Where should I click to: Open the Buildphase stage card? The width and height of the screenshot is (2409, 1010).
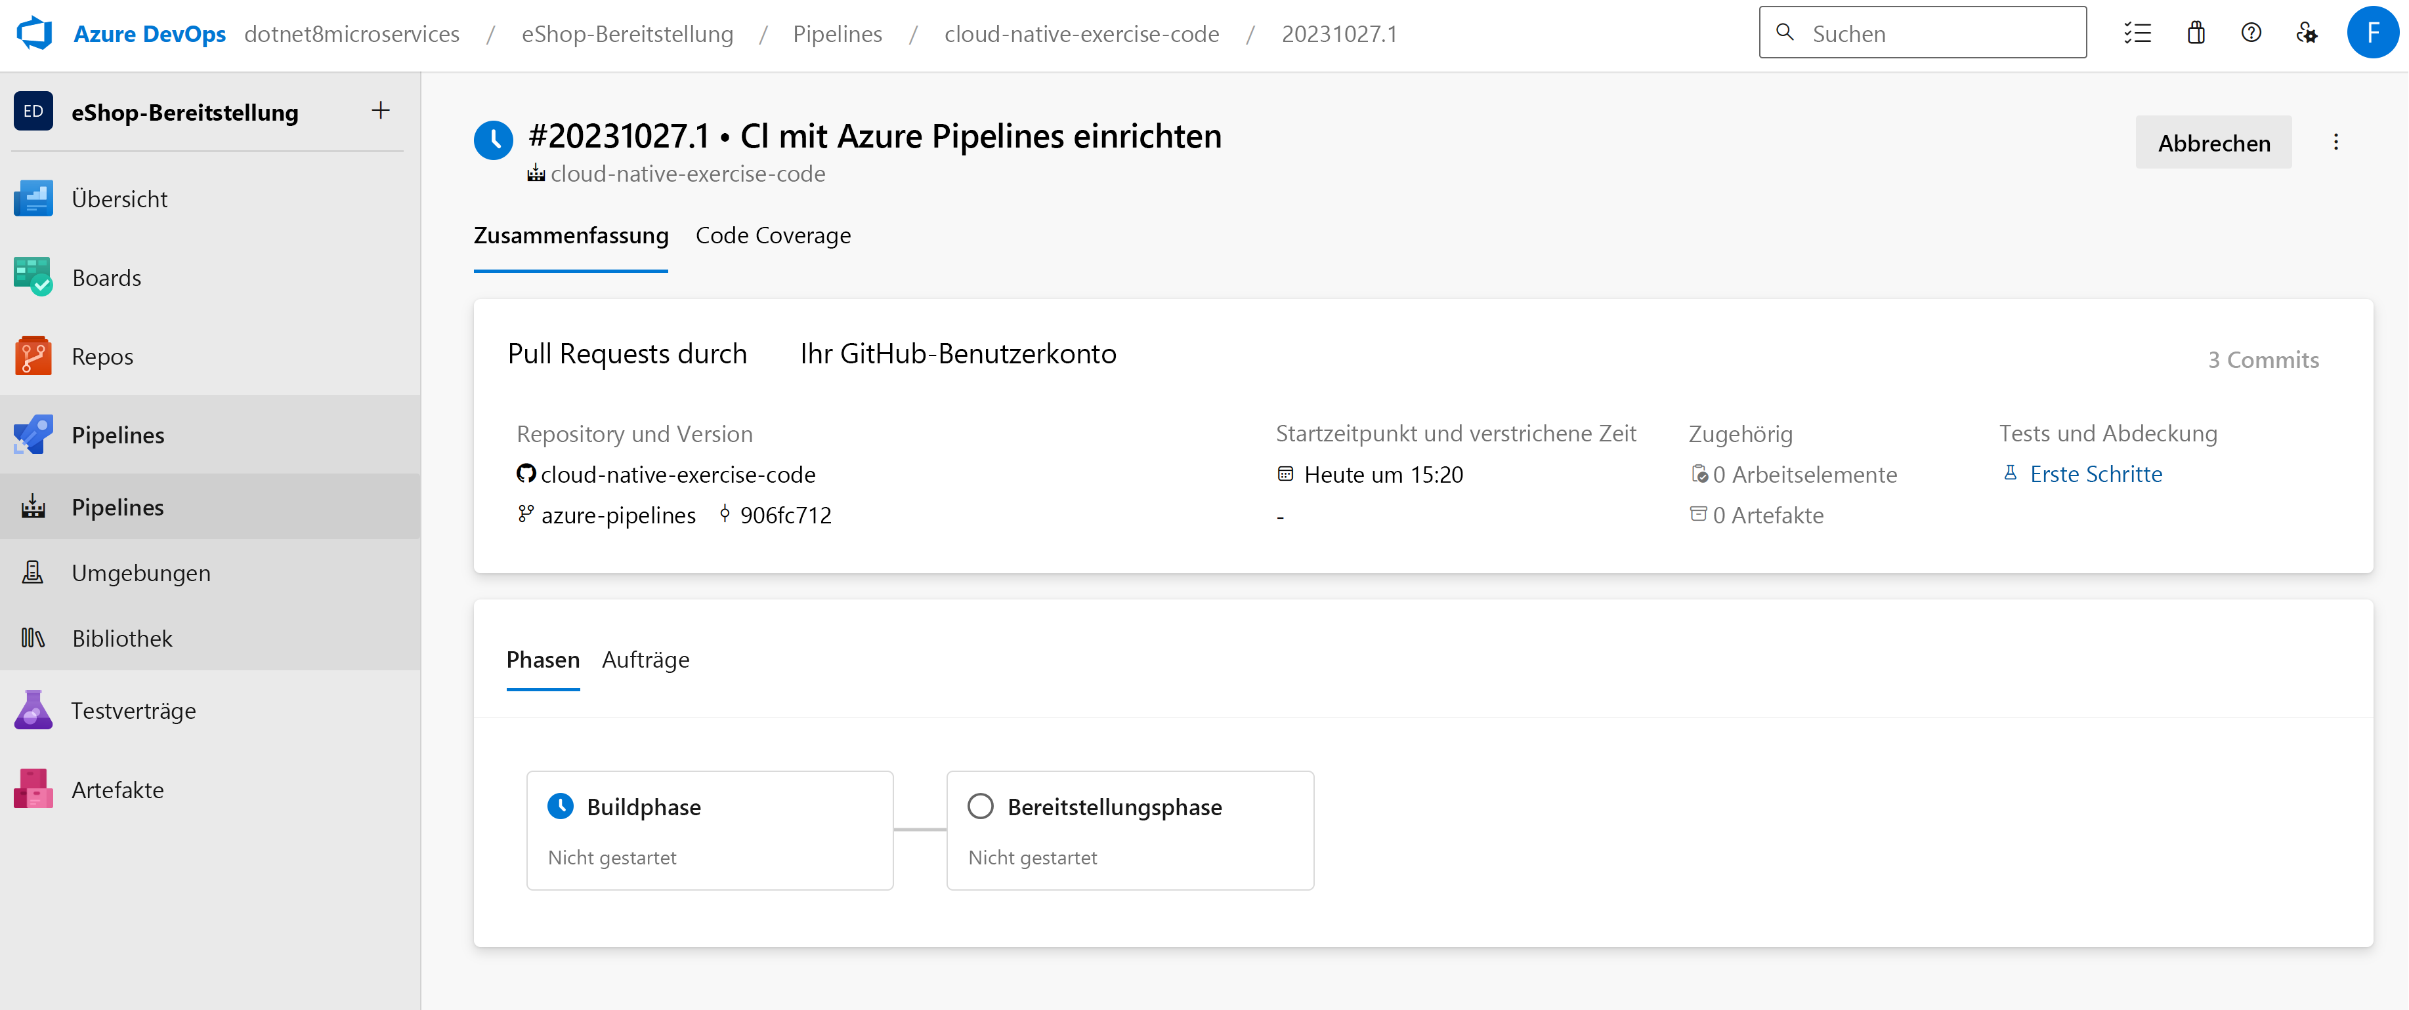(x=709, y=830)
